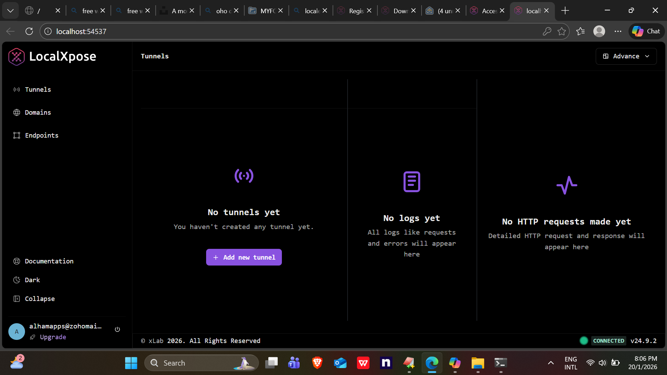The image size is (667, 375).
Task: Open the Endpoints sidebar item
Action: (x=41, y=135)
